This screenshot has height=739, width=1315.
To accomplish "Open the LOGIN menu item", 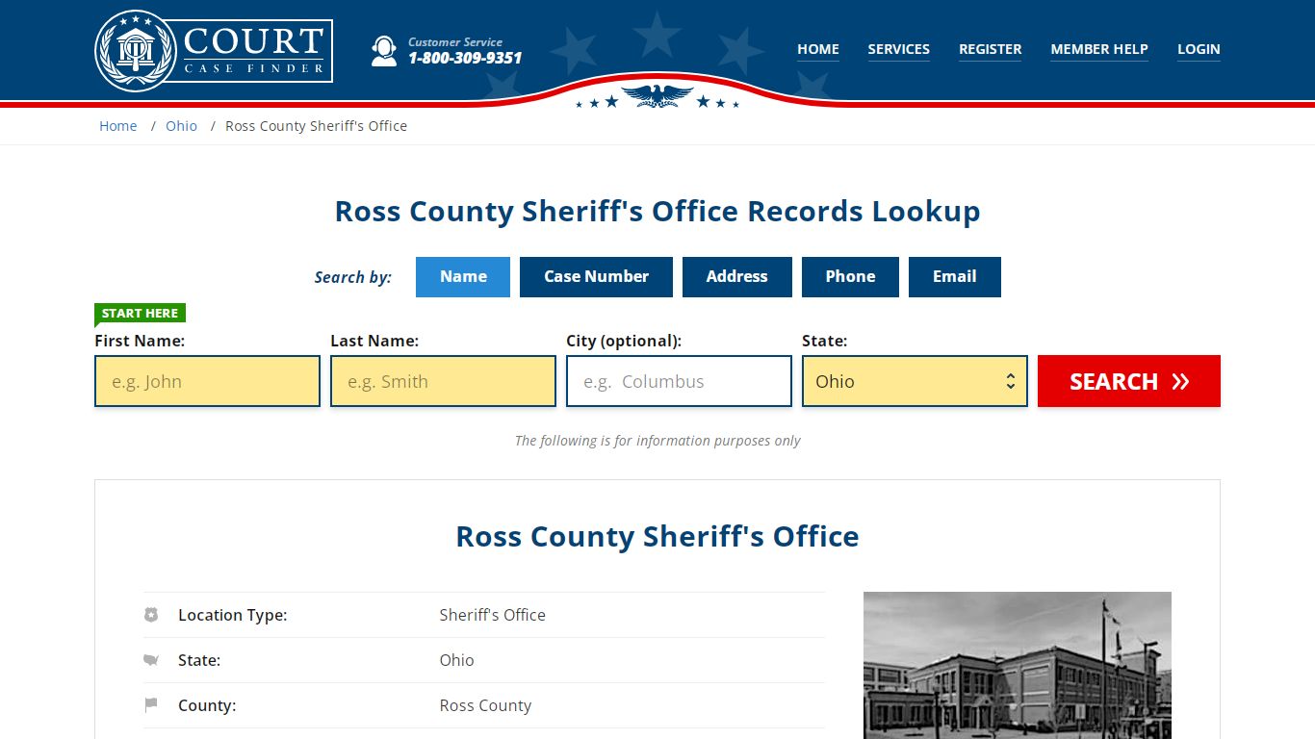I will 1199,49.
